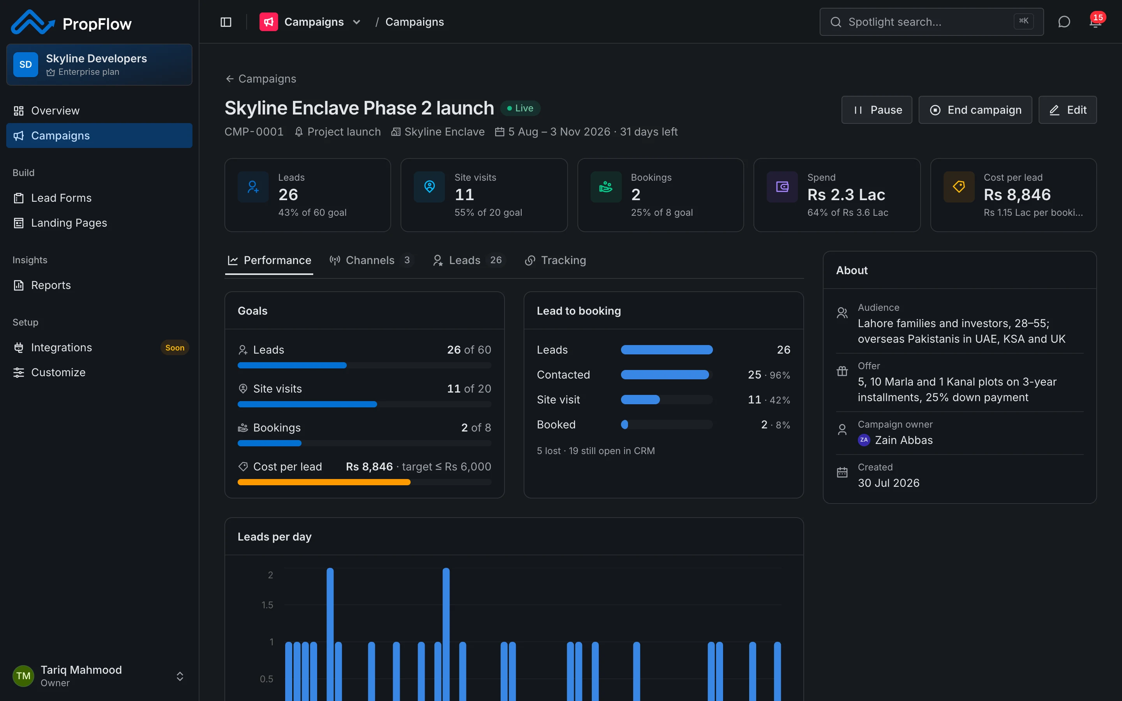The width and height of the screenshot is (1122, 701).
Task: Open the chat messages icon
Action: pos(1064,22)
